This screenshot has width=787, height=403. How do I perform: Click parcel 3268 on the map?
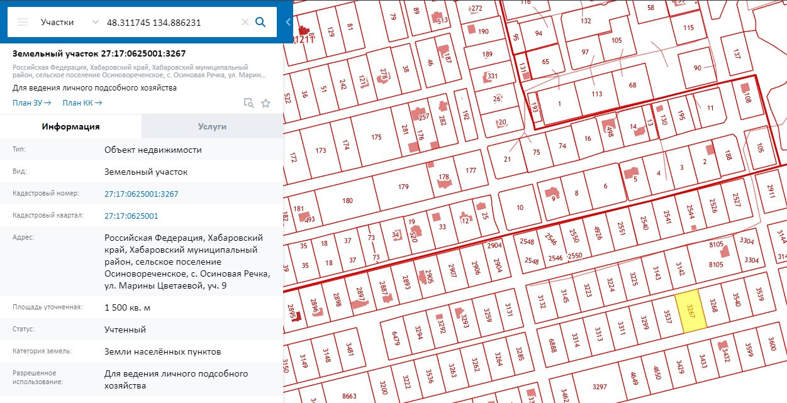pyautogui.click(x=713, y=305)
